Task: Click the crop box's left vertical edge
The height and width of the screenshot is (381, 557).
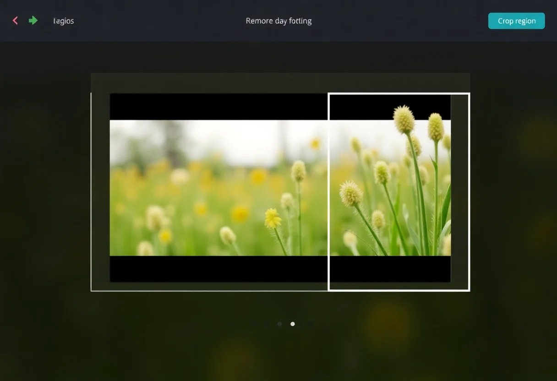Action: click(329, 192)
